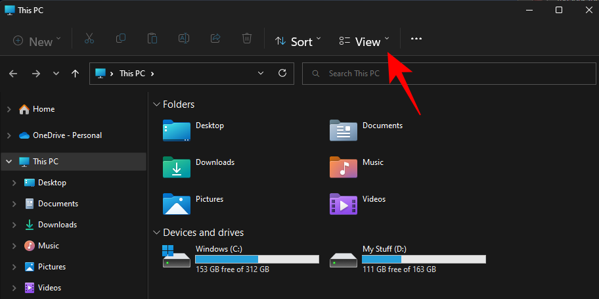Click the Paste clipboard icon
Viewport: 599px width, 299px height.
[x=152, y=38]
